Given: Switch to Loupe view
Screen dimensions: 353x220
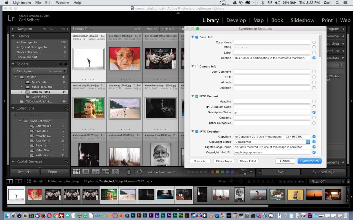Looking at the screenshot, I should click(x=86, y=172).
